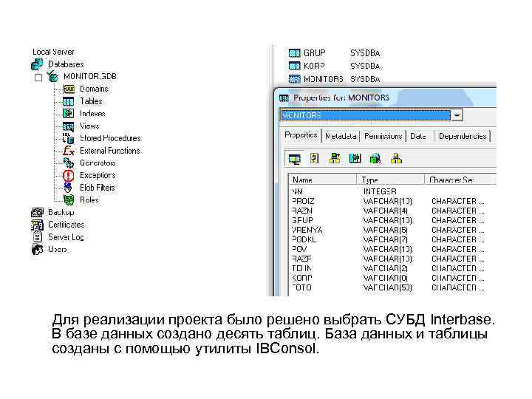Click the KORP table icon
Image resolution: width=532 pixels, height=399 pixels.
(294, 66)
